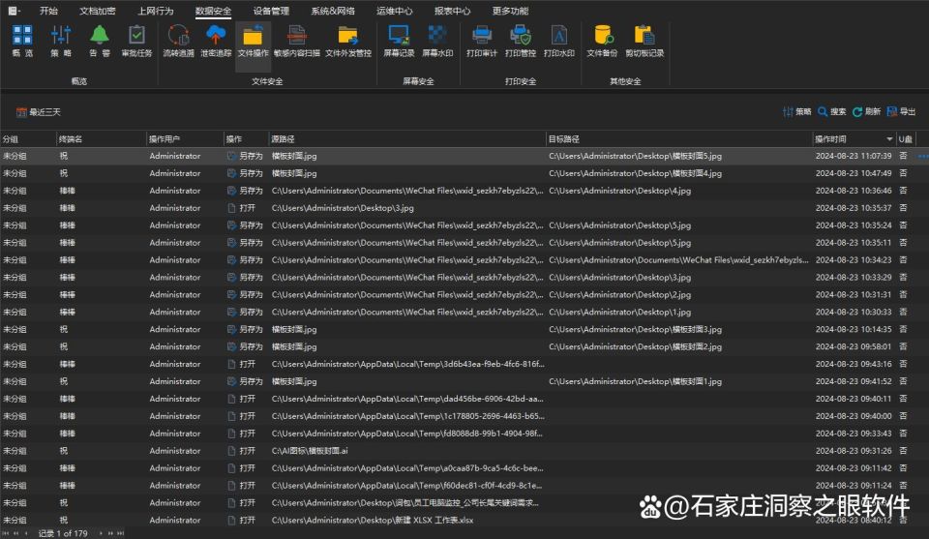Click the 搜索 search button
The height and width of the screenshot is (539, 929).
(x=832, y=111)
